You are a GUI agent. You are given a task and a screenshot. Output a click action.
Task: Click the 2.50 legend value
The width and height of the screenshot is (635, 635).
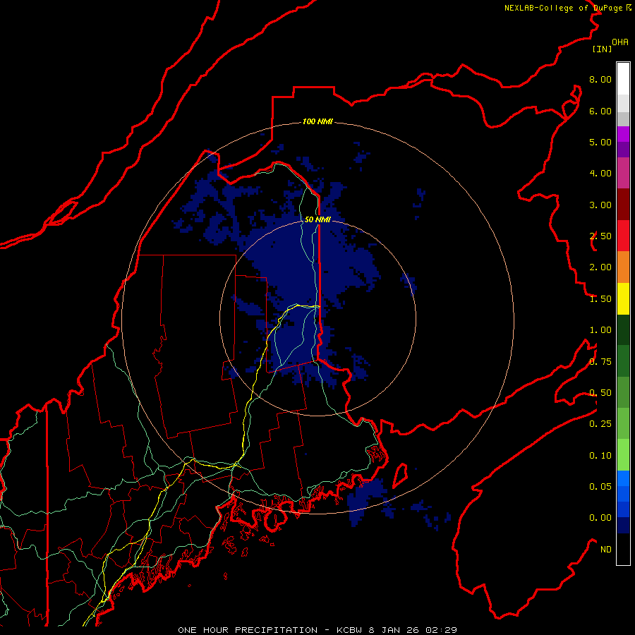point(600,236)
